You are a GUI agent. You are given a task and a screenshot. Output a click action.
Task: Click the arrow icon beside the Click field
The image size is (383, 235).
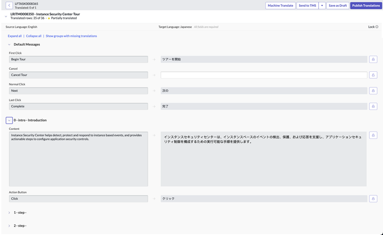pyautogui.click(x=154, y=199)
